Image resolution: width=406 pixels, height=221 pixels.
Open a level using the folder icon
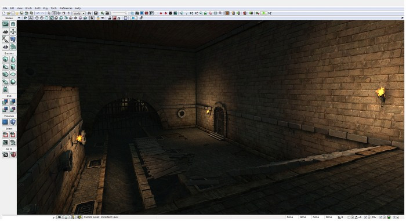click(9, 13)
